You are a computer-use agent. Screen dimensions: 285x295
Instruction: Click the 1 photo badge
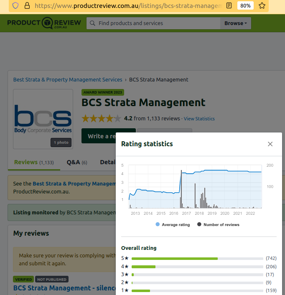[x=61, y=142]
